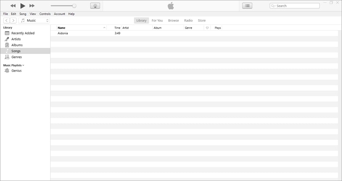The image size is (342, 181).
Task: Select Genres in the sidebar
Action: point(25,57)
